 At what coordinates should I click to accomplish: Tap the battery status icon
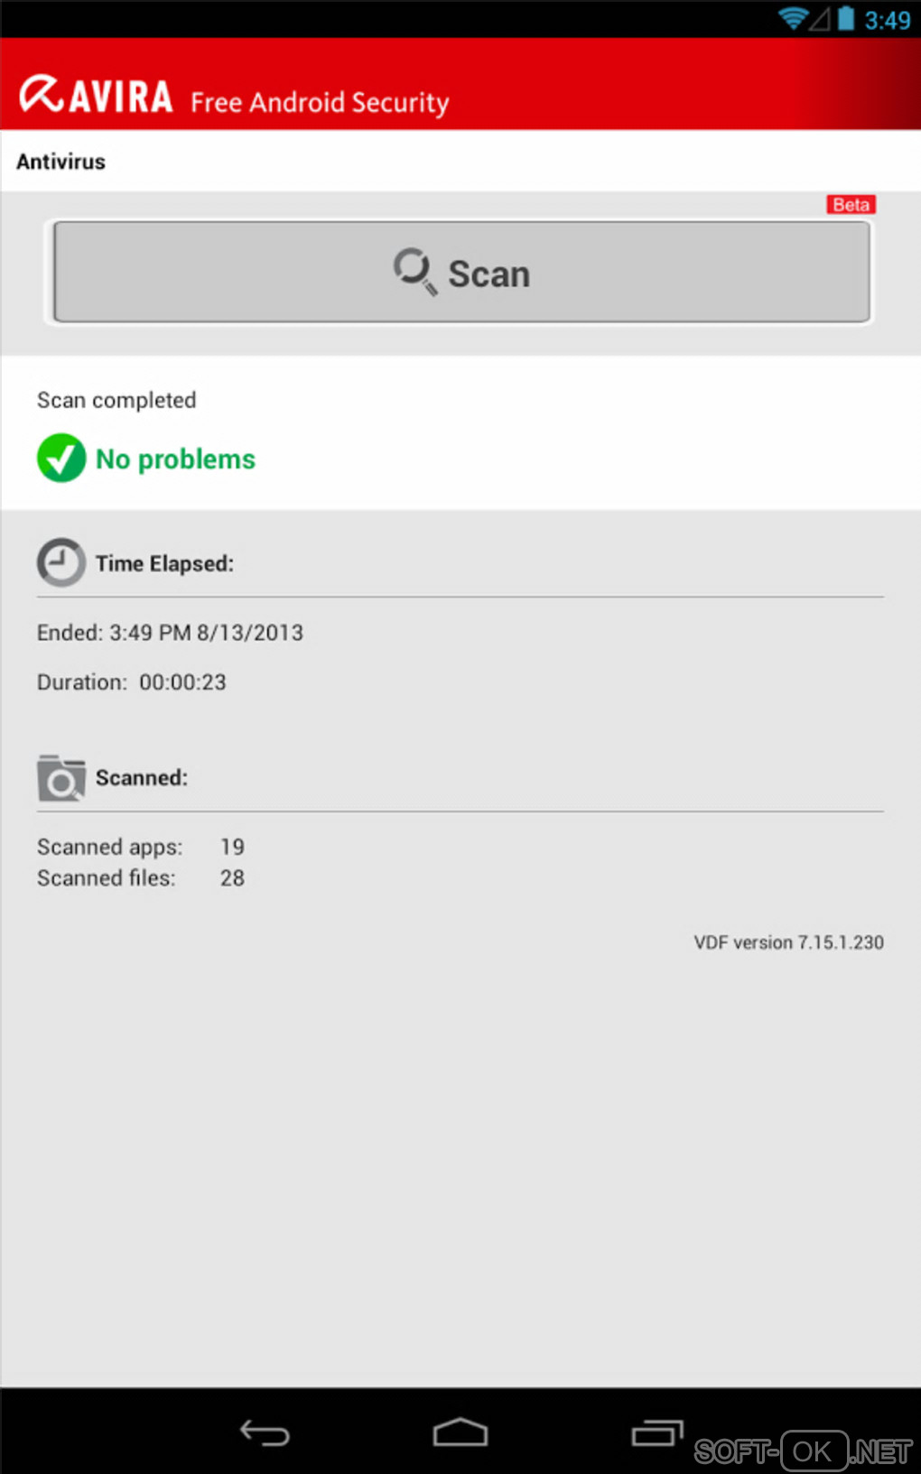click(846, 18)
